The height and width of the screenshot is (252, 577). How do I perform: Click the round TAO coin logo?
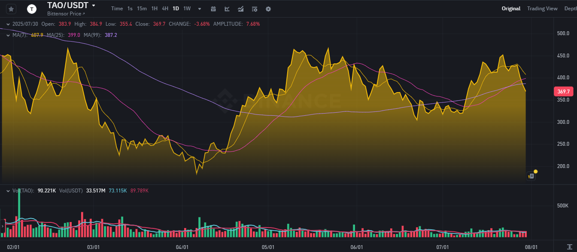(31, 9)
